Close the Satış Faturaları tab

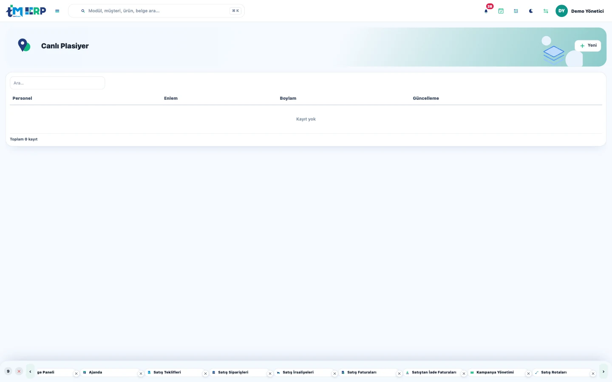pyautogui.click(x=399, y=374)
